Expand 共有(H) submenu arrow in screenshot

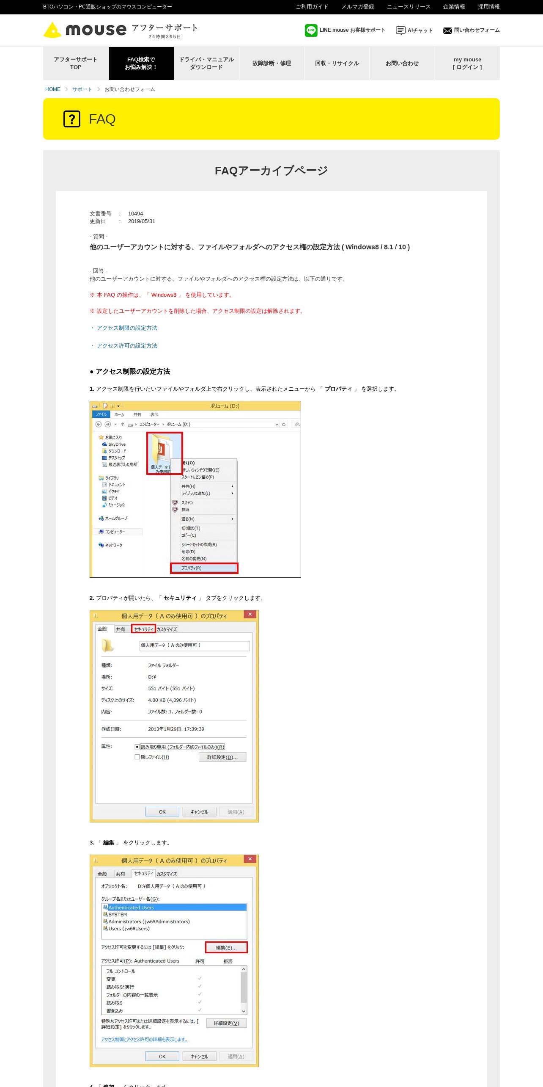pyautogui.click(x=232, y=486)
